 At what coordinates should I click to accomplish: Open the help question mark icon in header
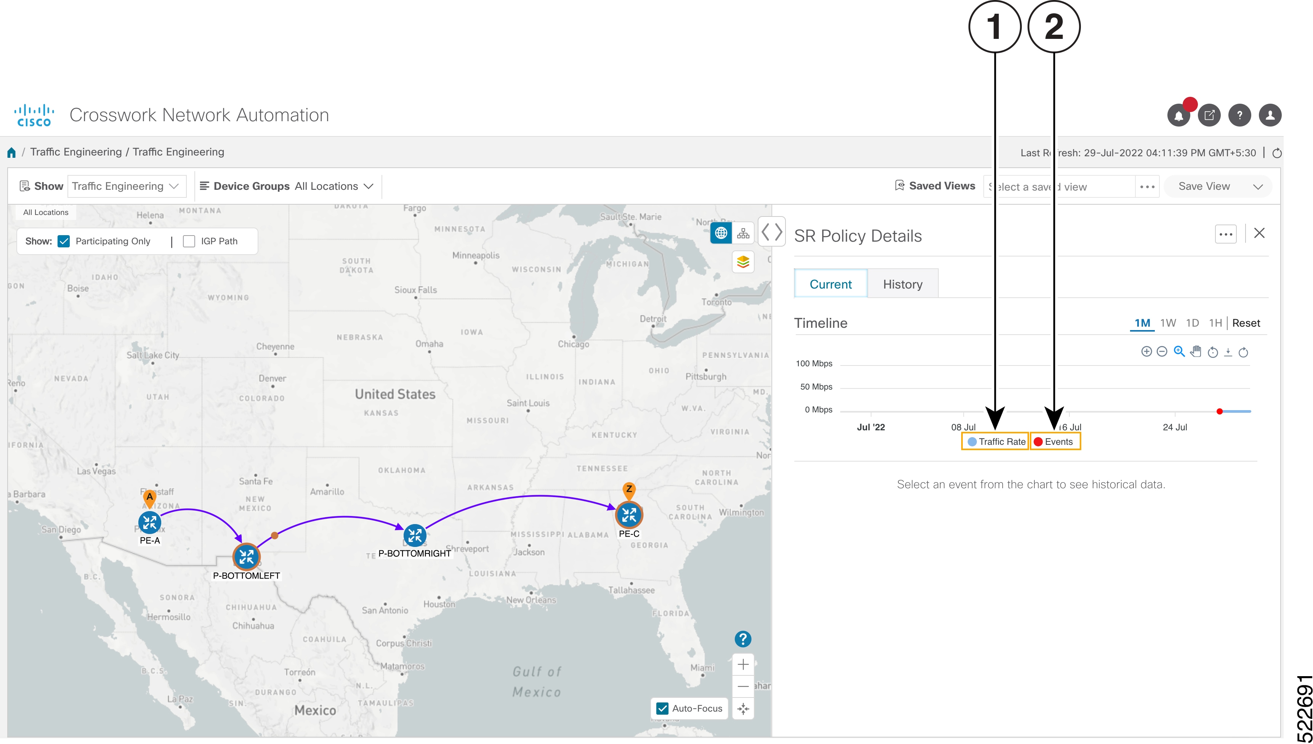[1239, 115]
